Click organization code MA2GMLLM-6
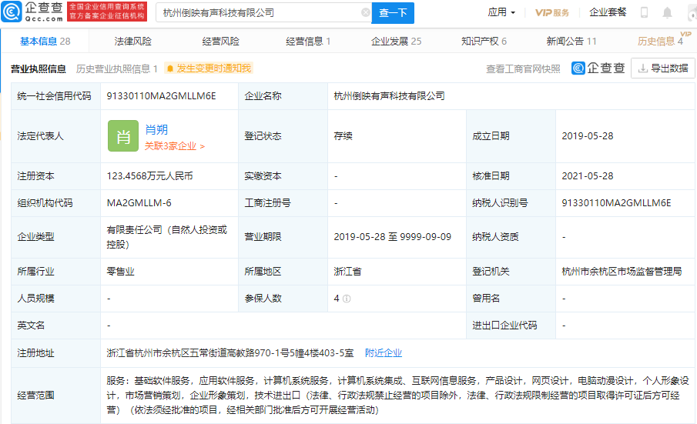This screenshot has width=697, height=424. tap(139, 203)
